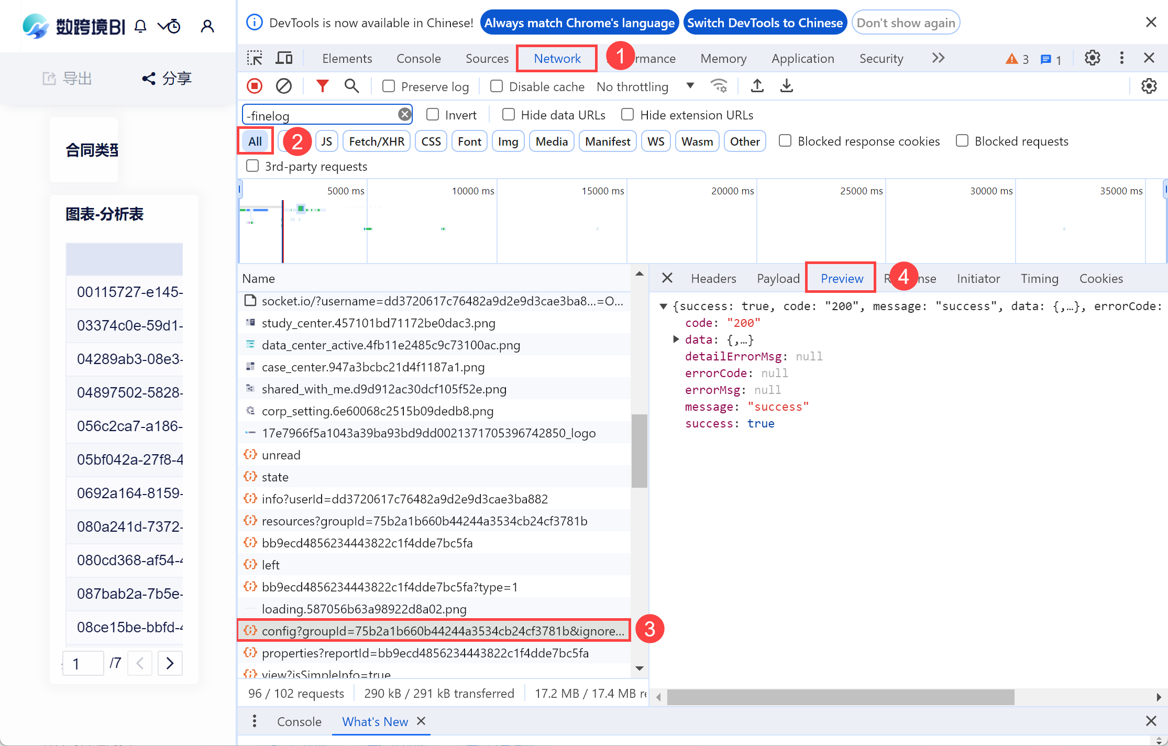This screenshot has width=1168, height=746.
Task: Click the export HAR download icon
Action: (x=786, y=86)
